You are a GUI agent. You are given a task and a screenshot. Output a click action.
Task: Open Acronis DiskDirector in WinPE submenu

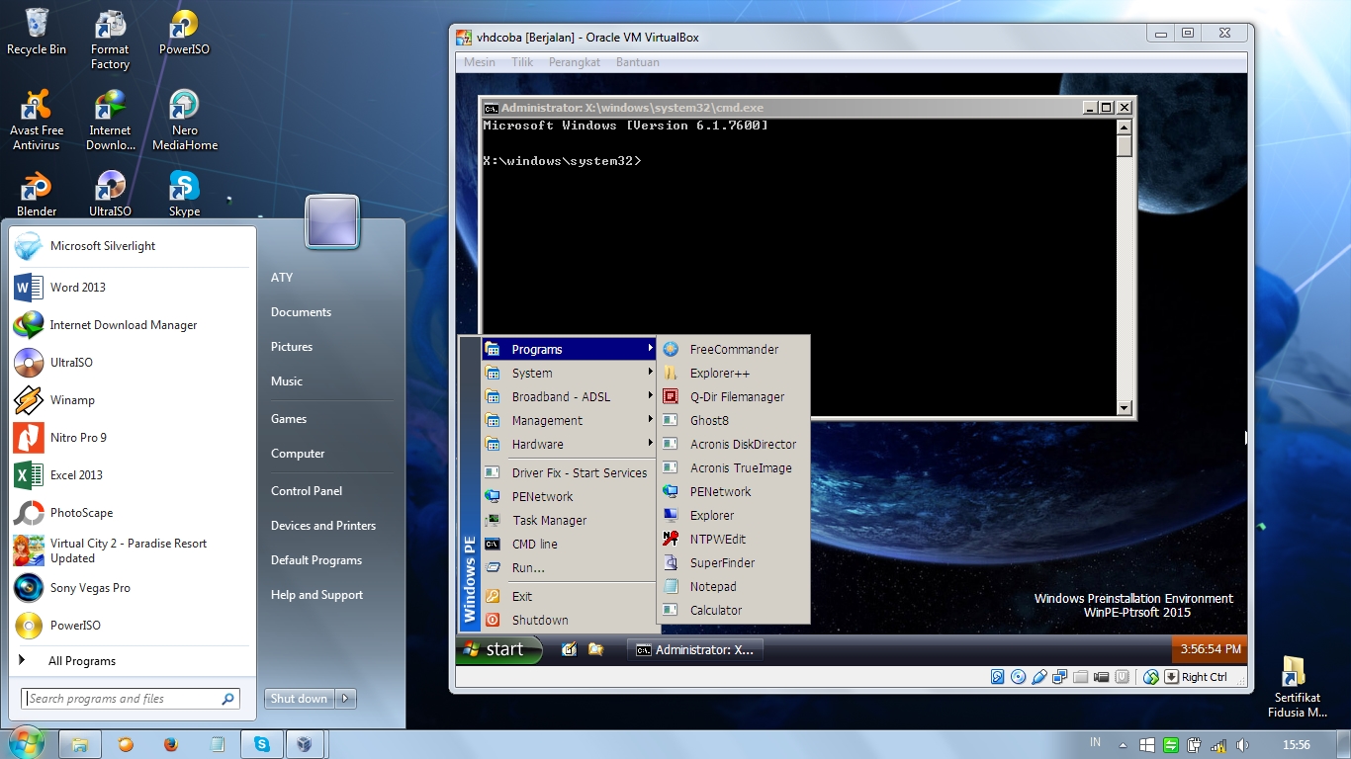(733, 444)
